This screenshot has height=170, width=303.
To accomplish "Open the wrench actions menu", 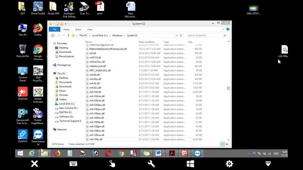I will [x=151, y=164].
